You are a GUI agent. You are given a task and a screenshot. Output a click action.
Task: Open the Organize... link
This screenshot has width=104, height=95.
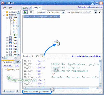(x=8, y=66)
